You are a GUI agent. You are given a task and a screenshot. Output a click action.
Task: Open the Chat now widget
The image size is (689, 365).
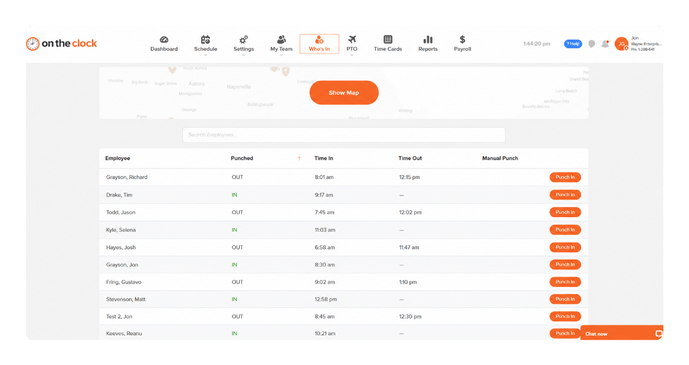pyautogui.click(x=622, y=333)
